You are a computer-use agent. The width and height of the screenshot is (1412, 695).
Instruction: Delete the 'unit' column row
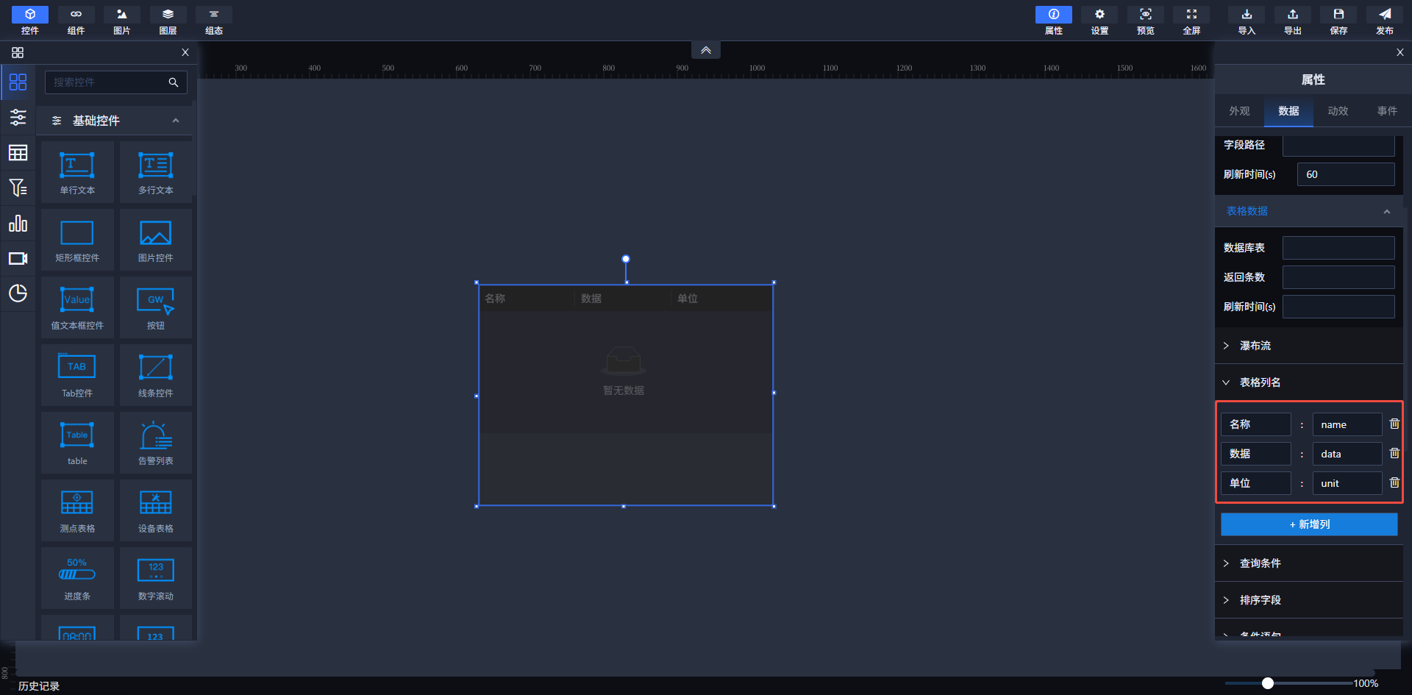(x=1394, y=483)
